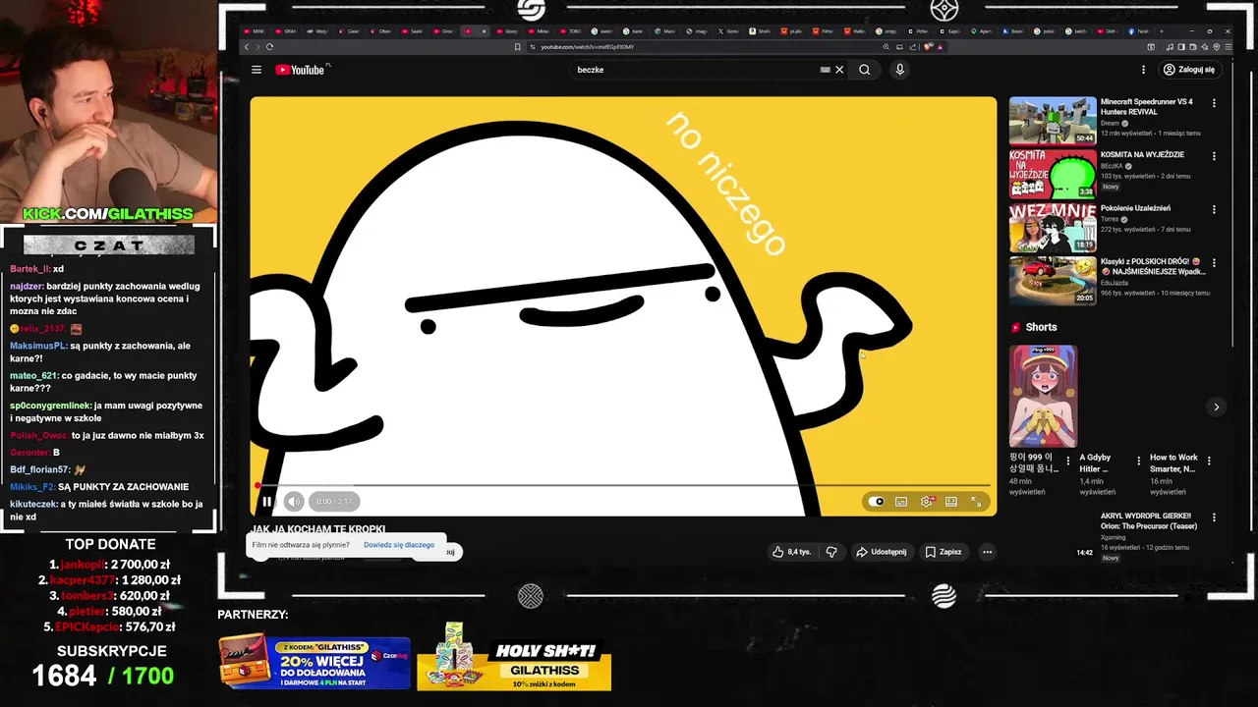Start voice search with the microphone

pyautogui.click(x=899, y=70)
